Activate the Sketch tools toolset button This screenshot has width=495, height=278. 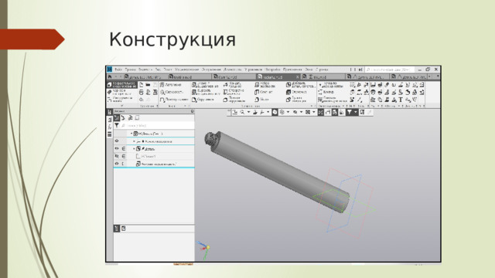122,100
